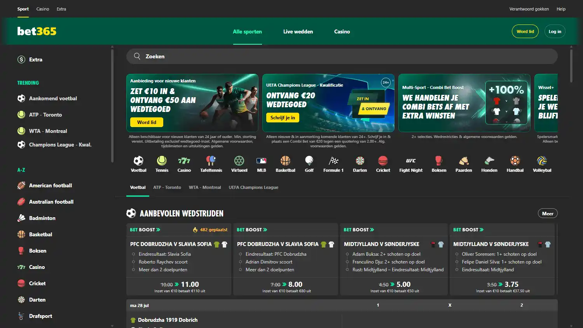Click the 482 geplaatst label

coord(210,230)
